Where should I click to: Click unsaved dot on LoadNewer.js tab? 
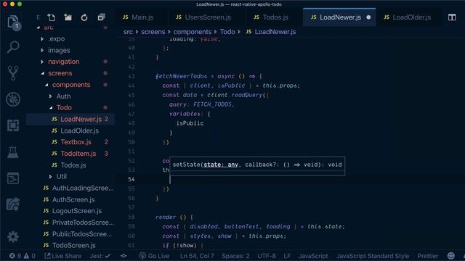(x=368, y=17)
